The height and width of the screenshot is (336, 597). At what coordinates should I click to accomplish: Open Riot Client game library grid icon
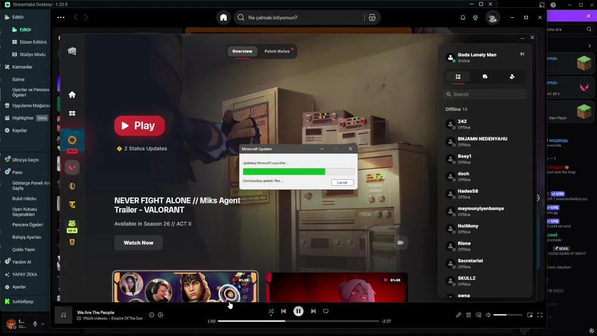point(72,113)
